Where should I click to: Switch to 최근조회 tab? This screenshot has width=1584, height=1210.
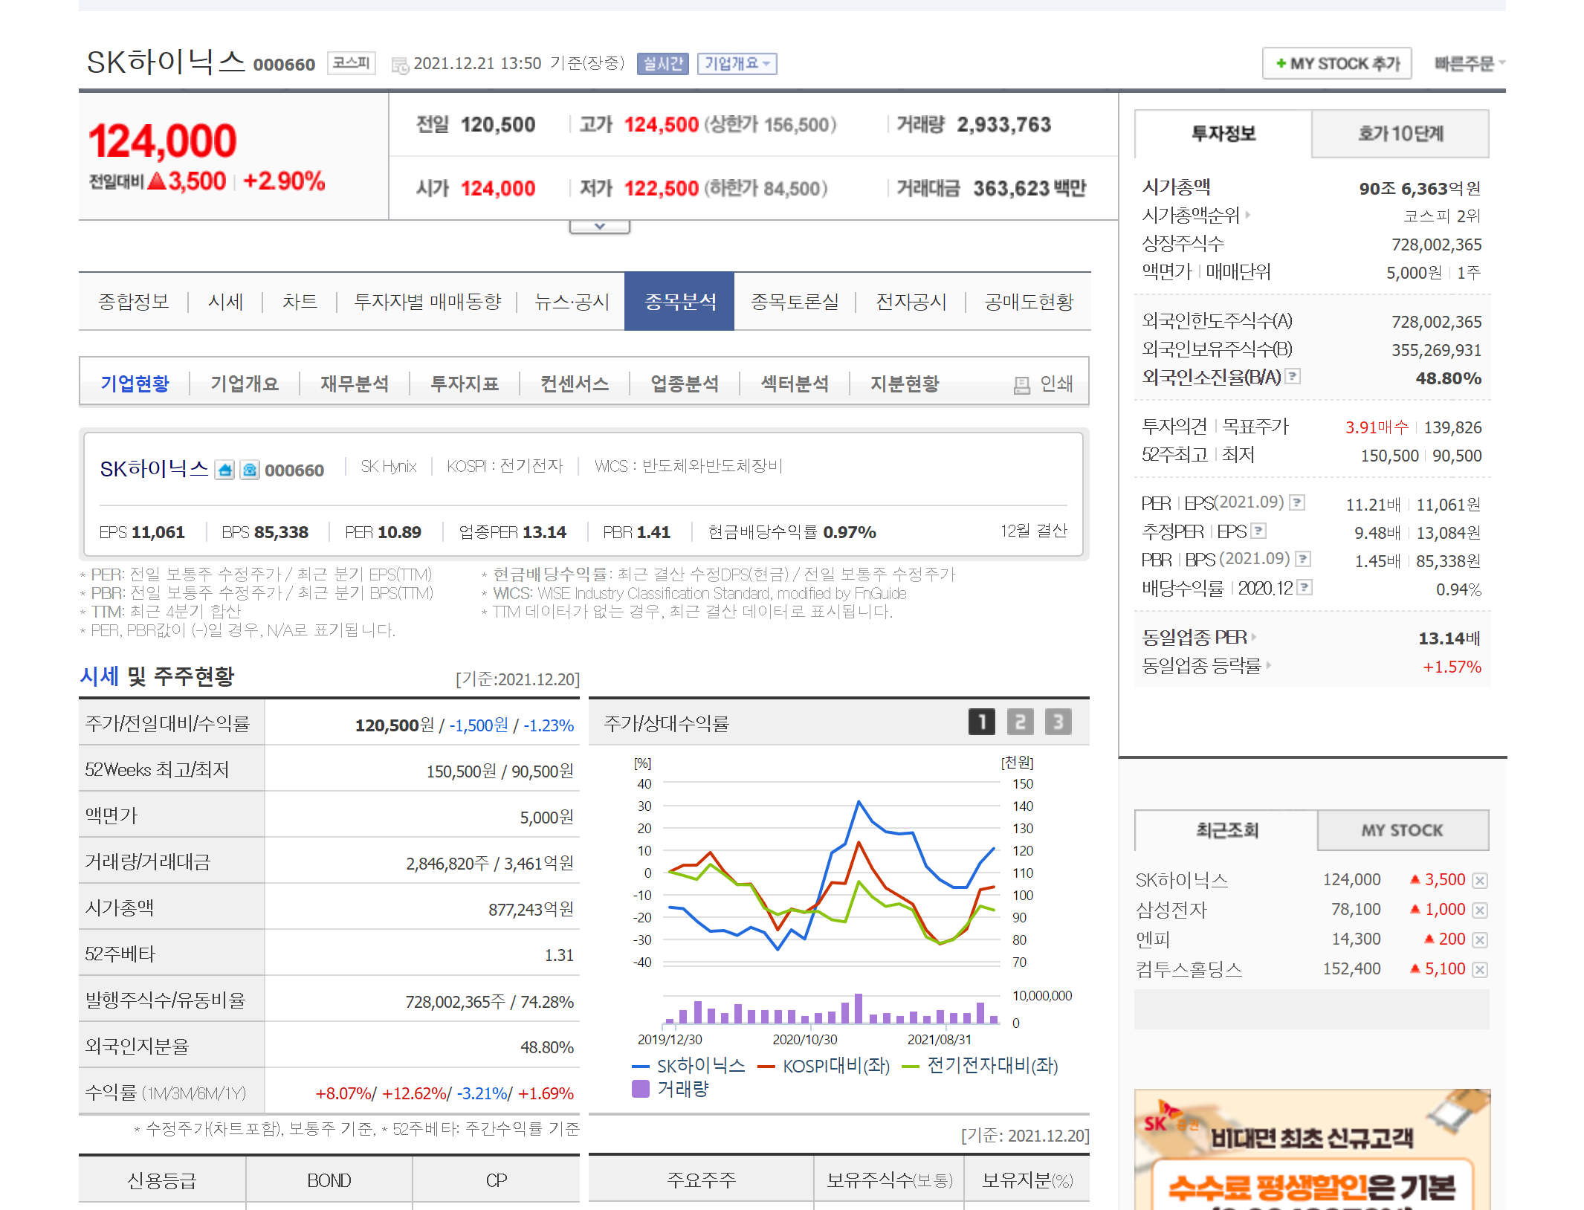coord(1226,830)
